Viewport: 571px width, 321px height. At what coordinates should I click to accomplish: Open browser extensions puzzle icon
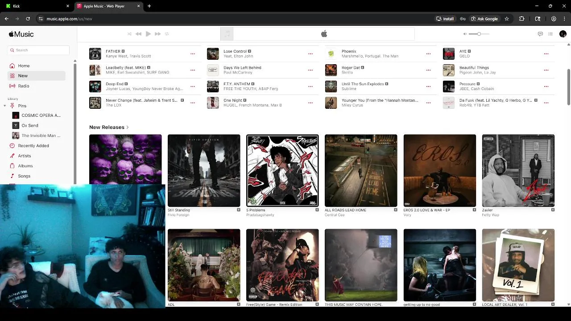tap(521, 19)
